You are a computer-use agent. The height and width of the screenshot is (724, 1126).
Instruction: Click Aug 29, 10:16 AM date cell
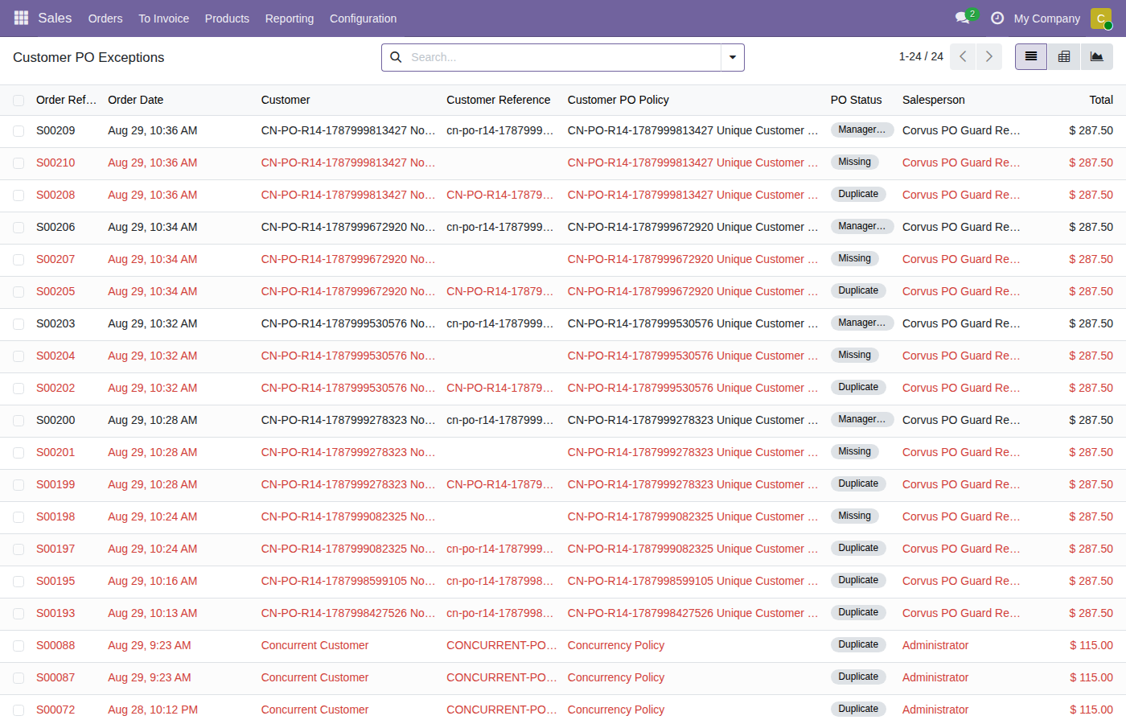click(152, 581)
